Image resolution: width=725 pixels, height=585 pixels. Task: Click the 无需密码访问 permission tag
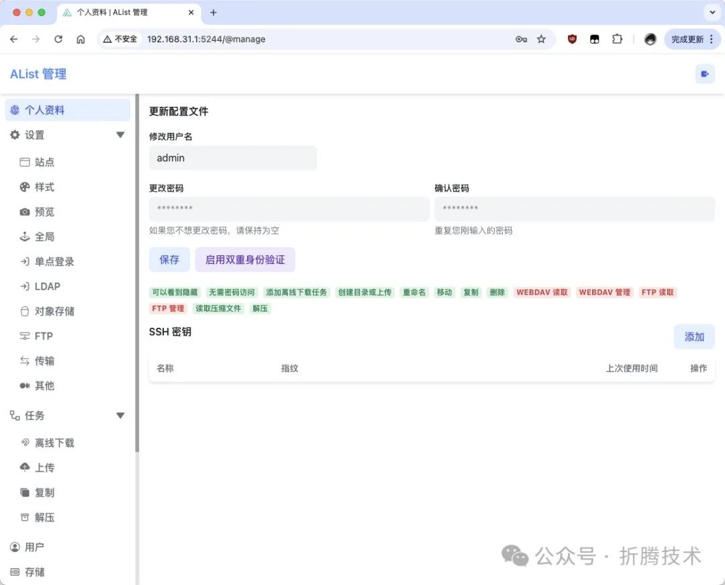(x=232, y=292)
